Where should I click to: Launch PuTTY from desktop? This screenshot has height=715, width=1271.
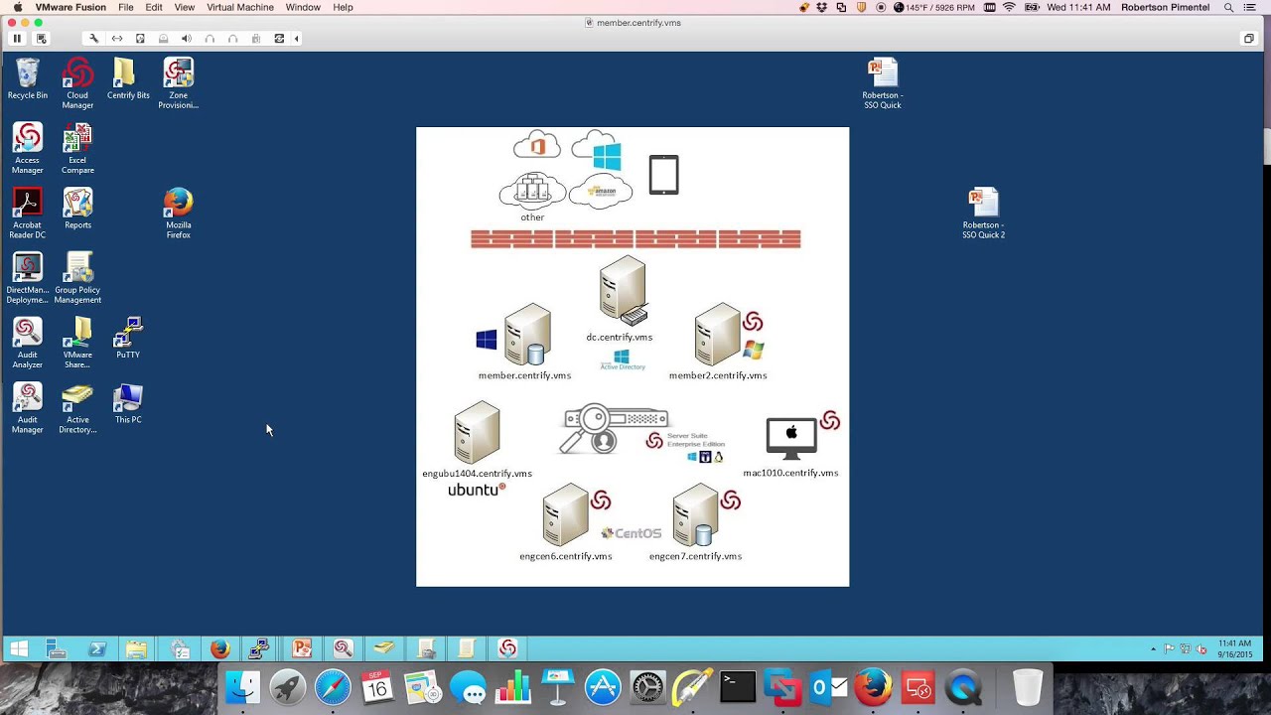point(128,338)
